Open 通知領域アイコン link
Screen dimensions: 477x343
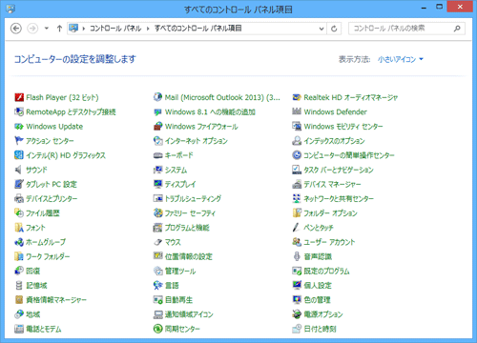point(189,314)
